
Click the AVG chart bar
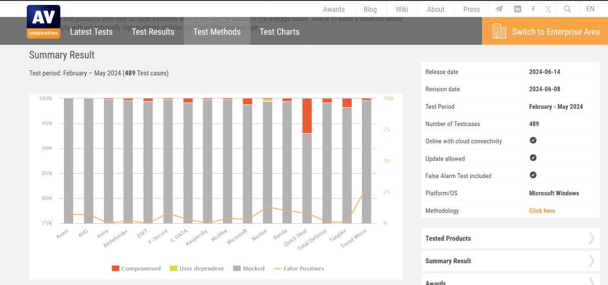click(x=88, y=161)
